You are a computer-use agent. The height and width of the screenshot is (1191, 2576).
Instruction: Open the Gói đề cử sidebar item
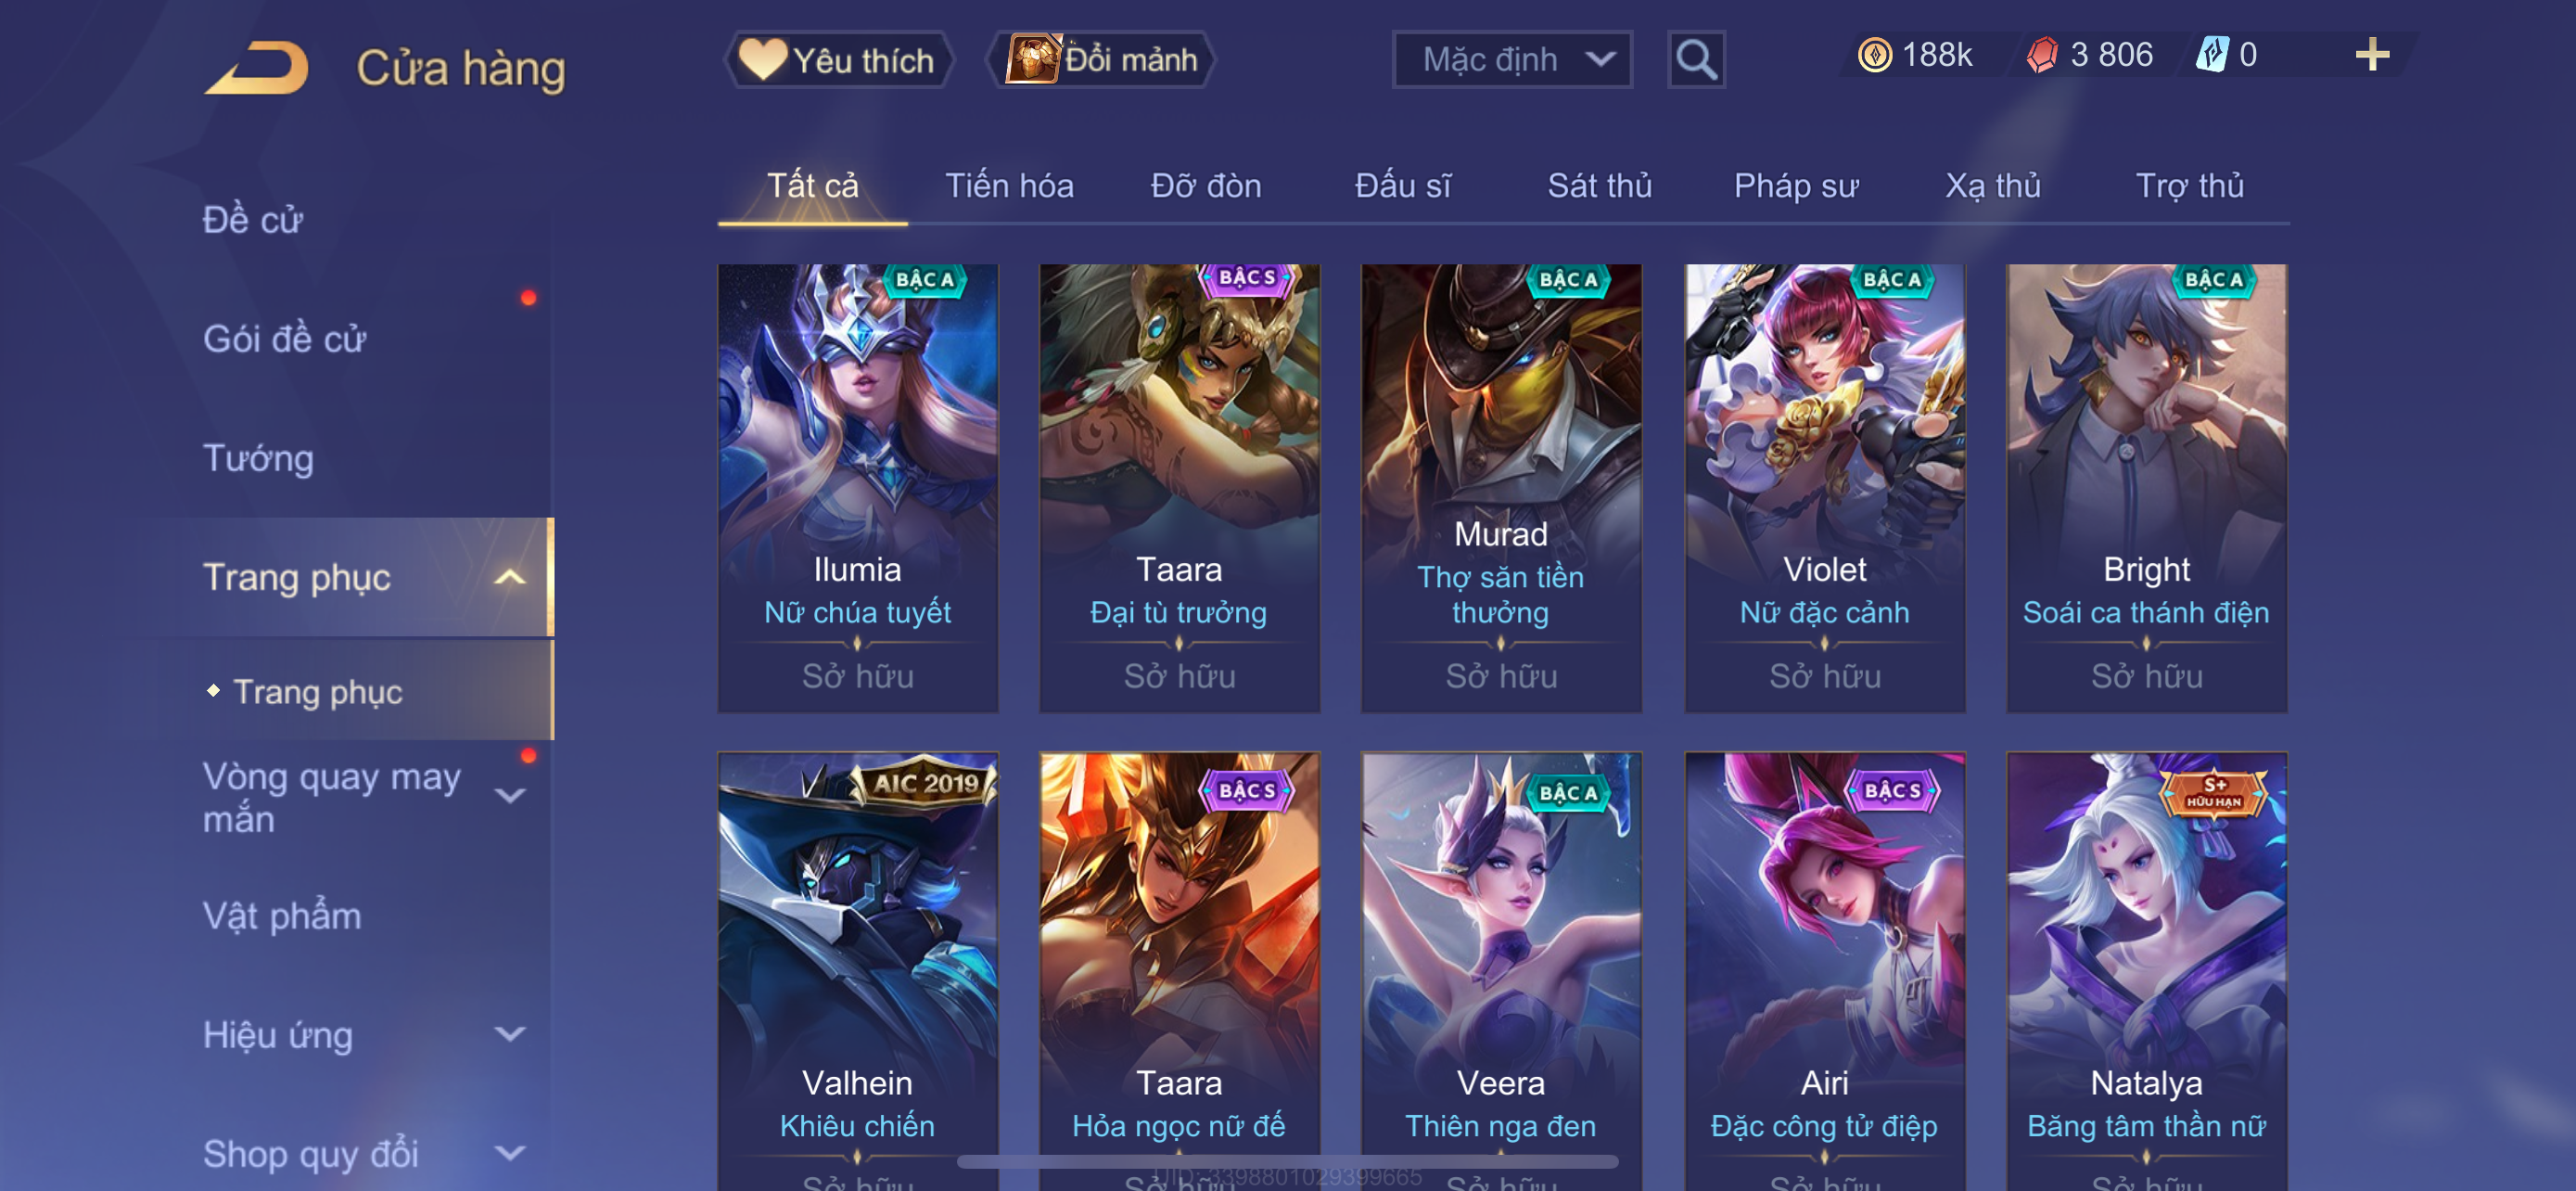point(284,339)
